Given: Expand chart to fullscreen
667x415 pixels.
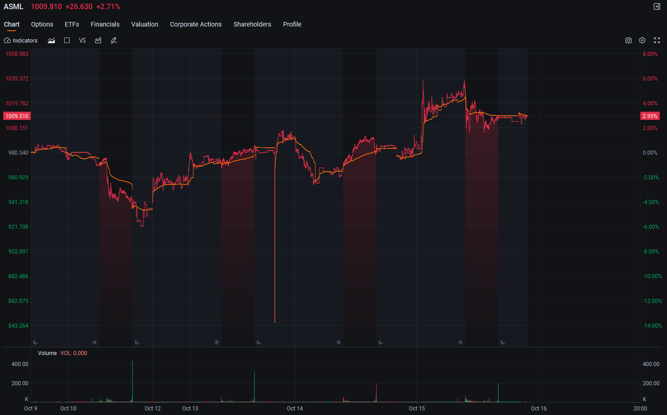Looking at the screenshot, I should [657, 40].
